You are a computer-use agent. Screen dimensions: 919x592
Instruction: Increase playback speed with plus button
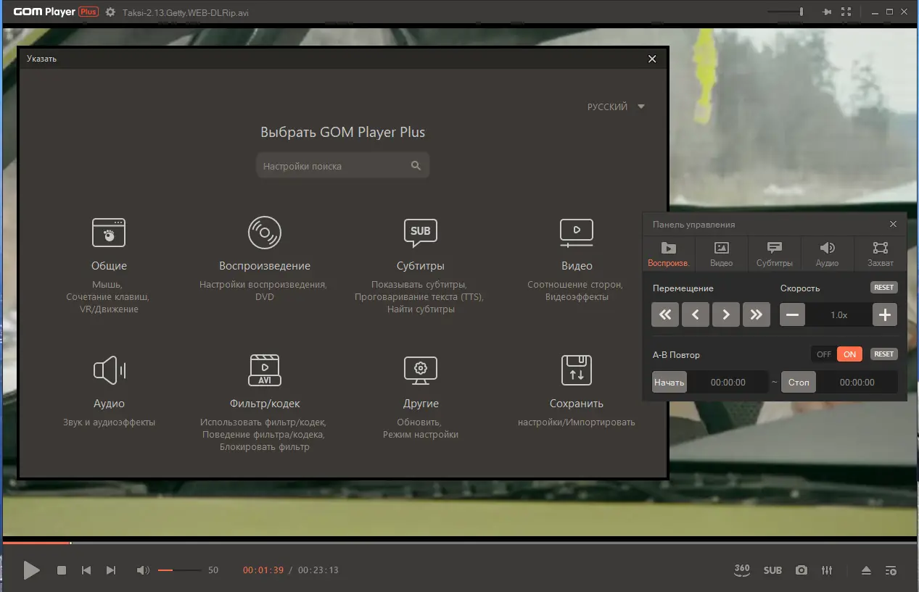[x=885, y=314]
